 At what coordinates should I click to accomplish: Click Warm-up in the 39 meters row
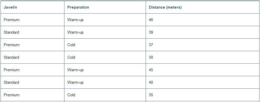(x=75, y=32)
